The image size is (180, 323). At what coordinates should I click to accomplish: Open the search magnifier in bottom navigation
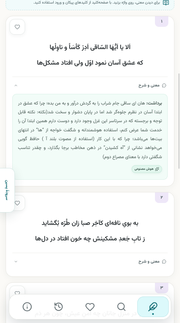tap(121, 307)
